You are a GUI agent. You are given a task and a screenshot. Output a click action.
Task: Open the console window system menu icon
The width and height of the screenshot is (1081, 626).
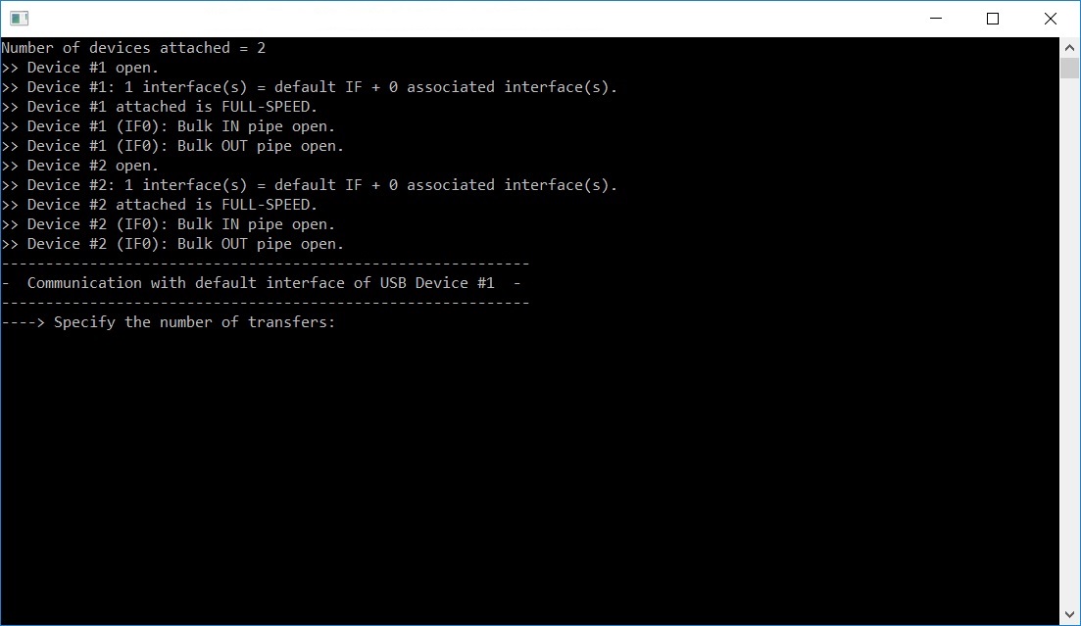coord(20,19)
